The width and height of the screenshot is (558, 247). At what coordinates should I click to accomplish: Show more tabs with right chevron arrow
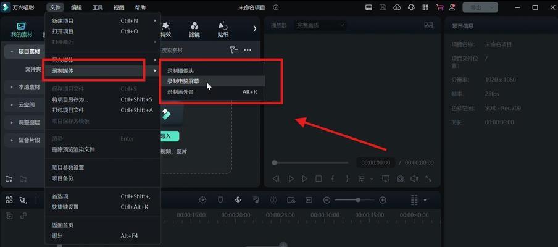pyautogui.click(x=255, y=28)
